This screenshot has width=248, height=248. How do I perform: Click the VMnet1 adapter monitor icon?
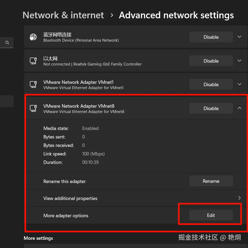33,85
